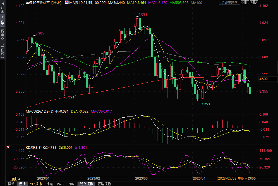Click the interval range statistics icon

click(x=247, y=2)
